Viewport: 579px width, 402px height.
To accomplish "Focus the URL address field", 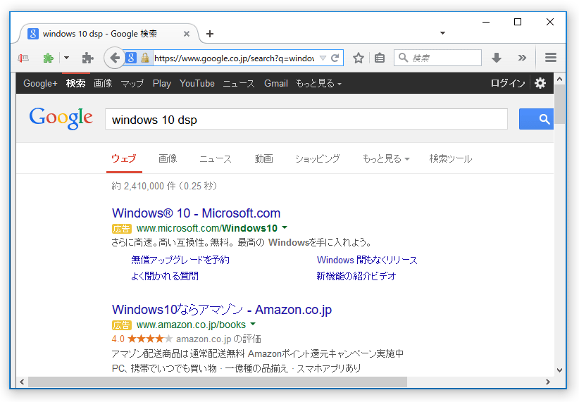I will tap(234, 58).
